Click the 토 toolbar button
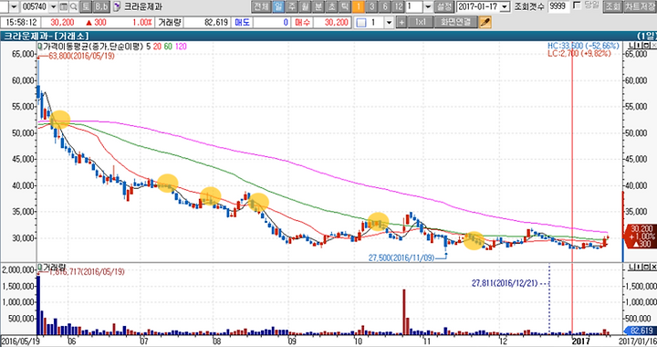 pos(86,6)
